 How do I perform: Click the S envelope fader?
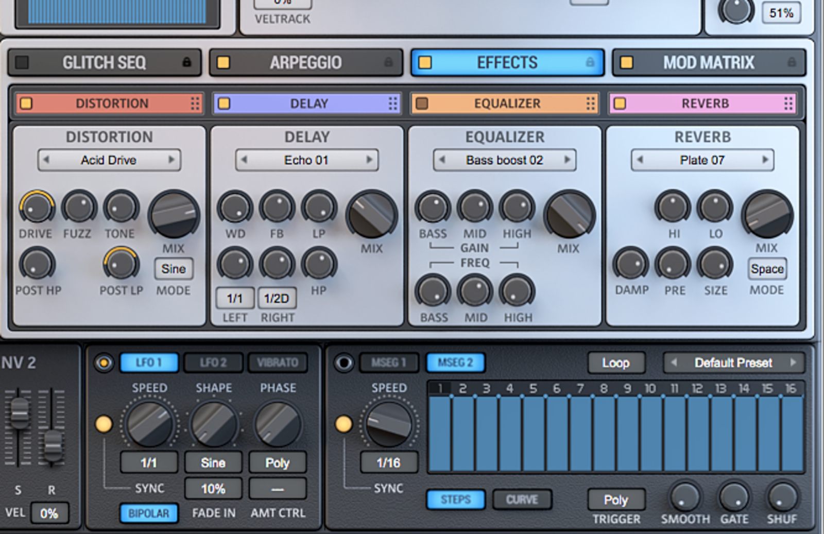[x=20, y=411]
